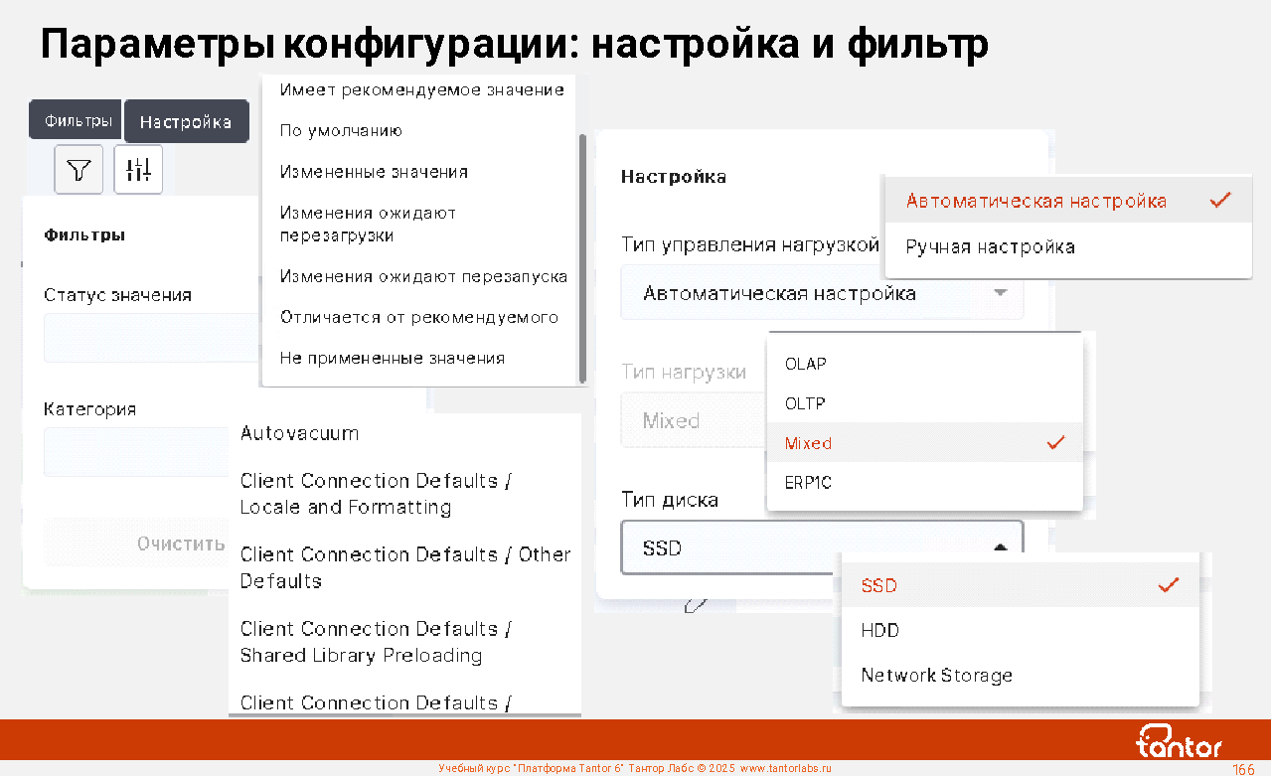Click the funnel filter icon

[x=79, y=170]
